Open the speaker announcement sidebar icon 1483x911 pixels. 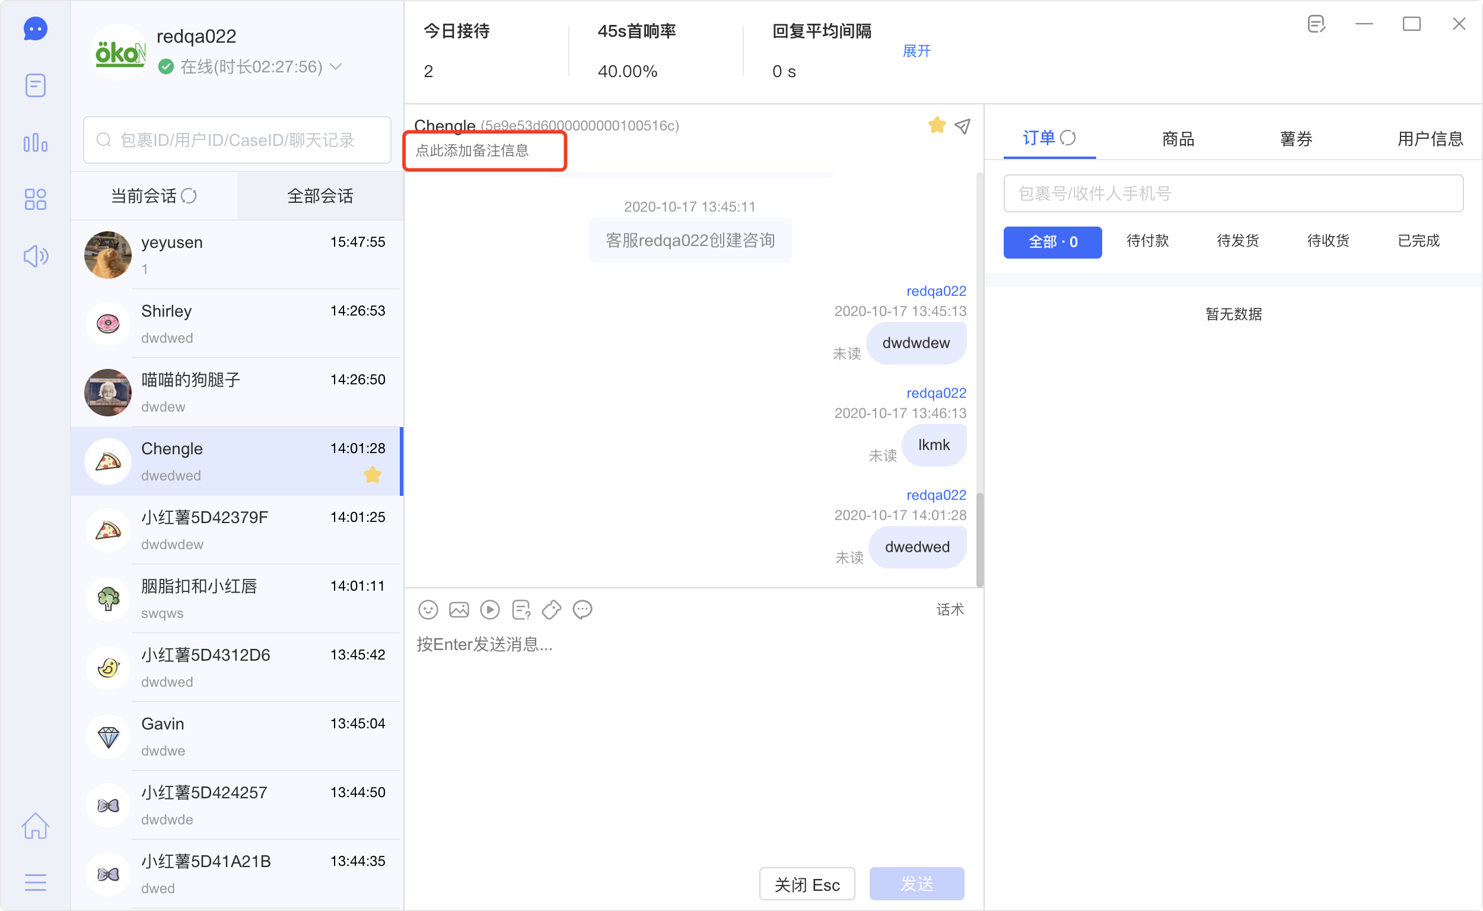tap(36, 256)
